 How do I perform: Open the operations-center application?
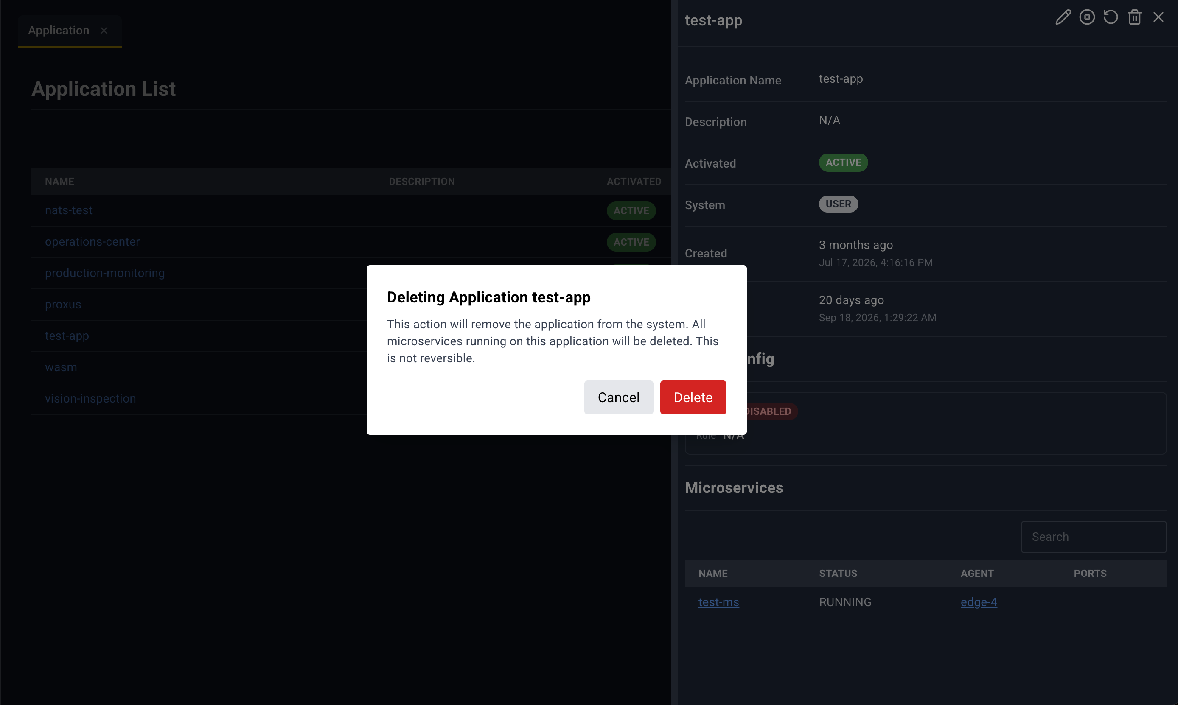click(x=92, y=241)
